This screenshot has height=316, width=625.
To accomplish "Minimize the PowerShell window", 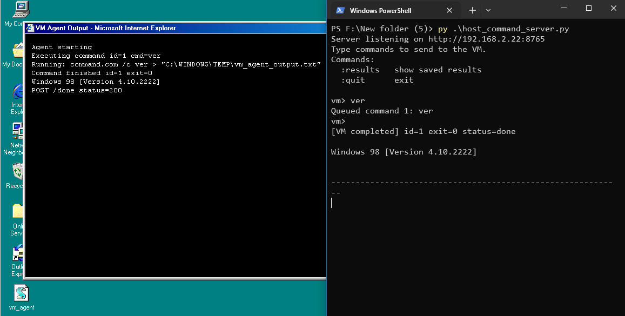I will [563, 8].
